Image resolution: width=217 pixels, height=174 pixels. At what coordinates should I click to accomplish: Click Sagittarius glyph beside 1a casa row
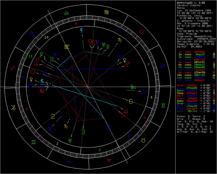(x=214, y=52)
